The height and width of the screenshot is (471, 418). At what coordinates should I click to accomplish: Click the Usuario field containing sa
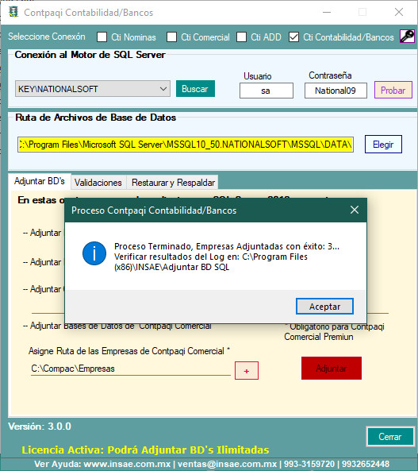pos(267,91)
